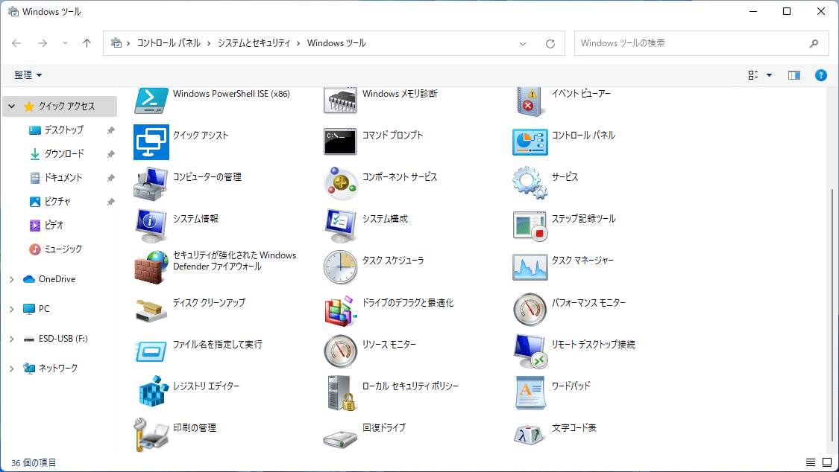Screen dimensions: 839x472
Task: Select the コンポーネント サービス icon
Action: point(340,184)
